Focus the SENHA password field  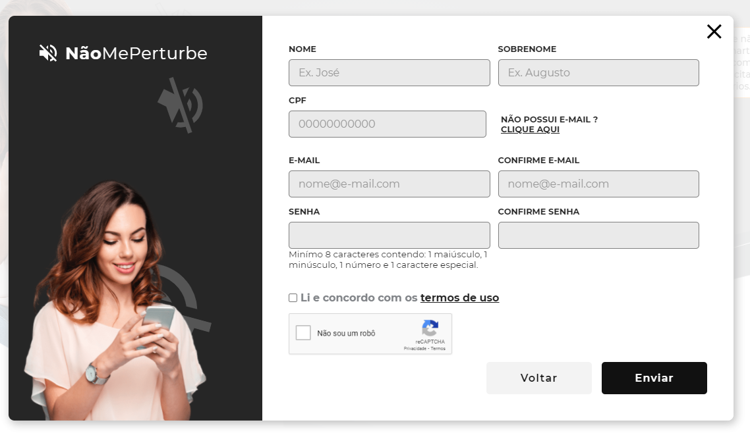pos(389,235)
